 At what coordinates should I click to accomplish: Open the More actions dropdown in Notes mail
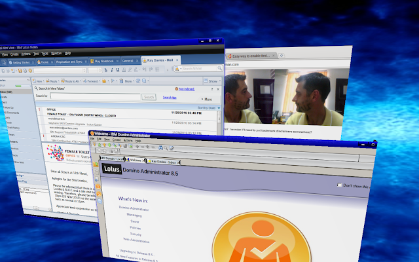point(134,81)
